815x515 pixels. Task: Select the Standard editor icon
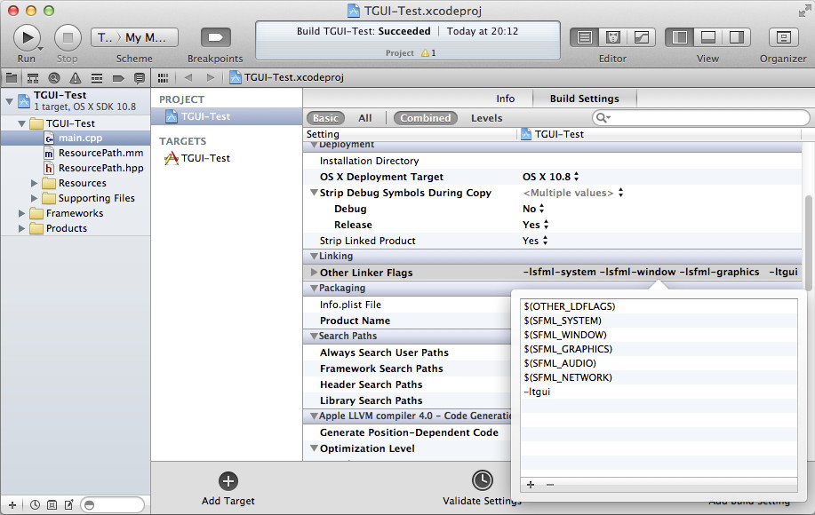585,37
